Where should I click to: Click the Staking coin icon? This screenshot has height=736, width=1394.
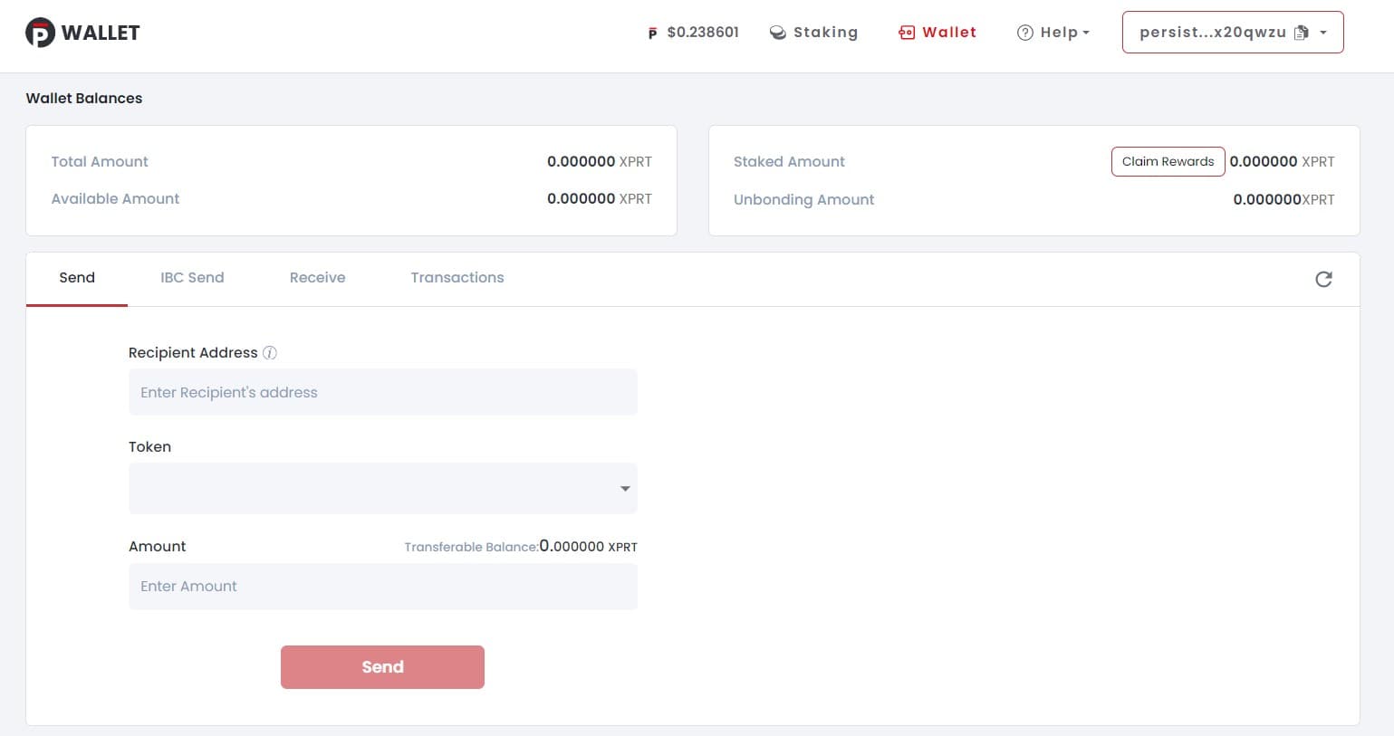(x=777, y=33)
